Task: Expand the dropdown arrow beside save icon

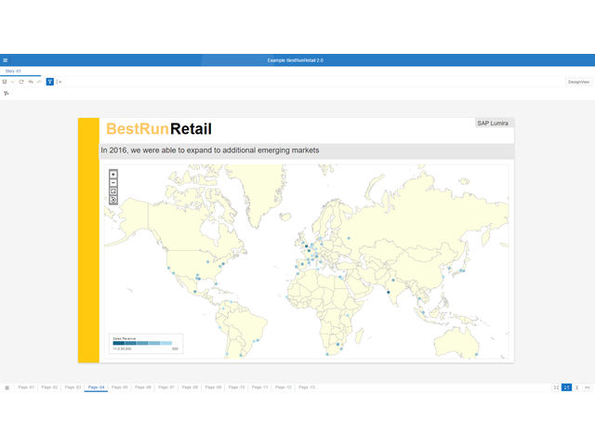Action: tap(12, 82)
